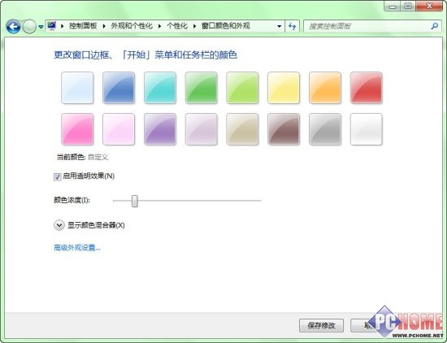Image resolution: width=447 pixels, height=343 pixels.
Task: Click the 颜色浓度 slider thumb
Action: [x=135, y=201]
